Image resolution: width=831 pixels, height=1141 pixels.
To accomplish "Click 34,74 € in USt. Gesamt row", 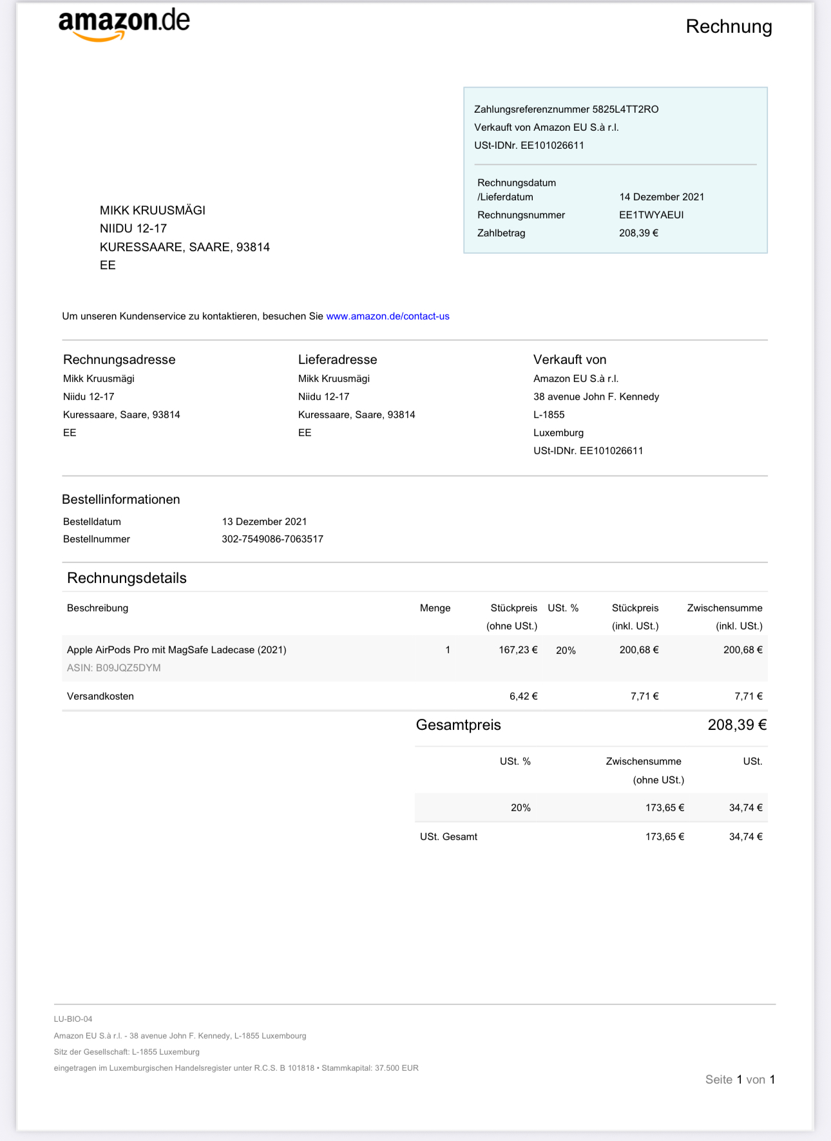I will (745, 837).
